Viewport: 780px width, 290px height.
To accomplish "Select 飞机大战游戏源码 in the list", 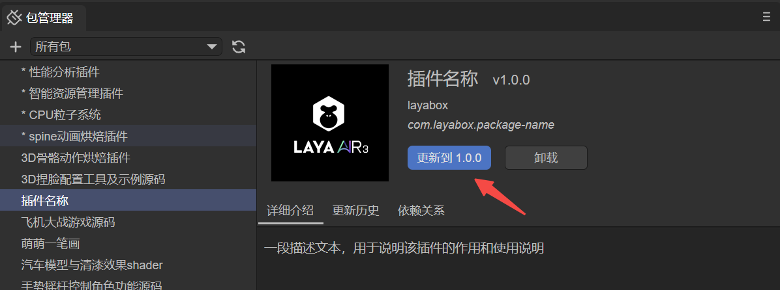I will pos(68,222).
